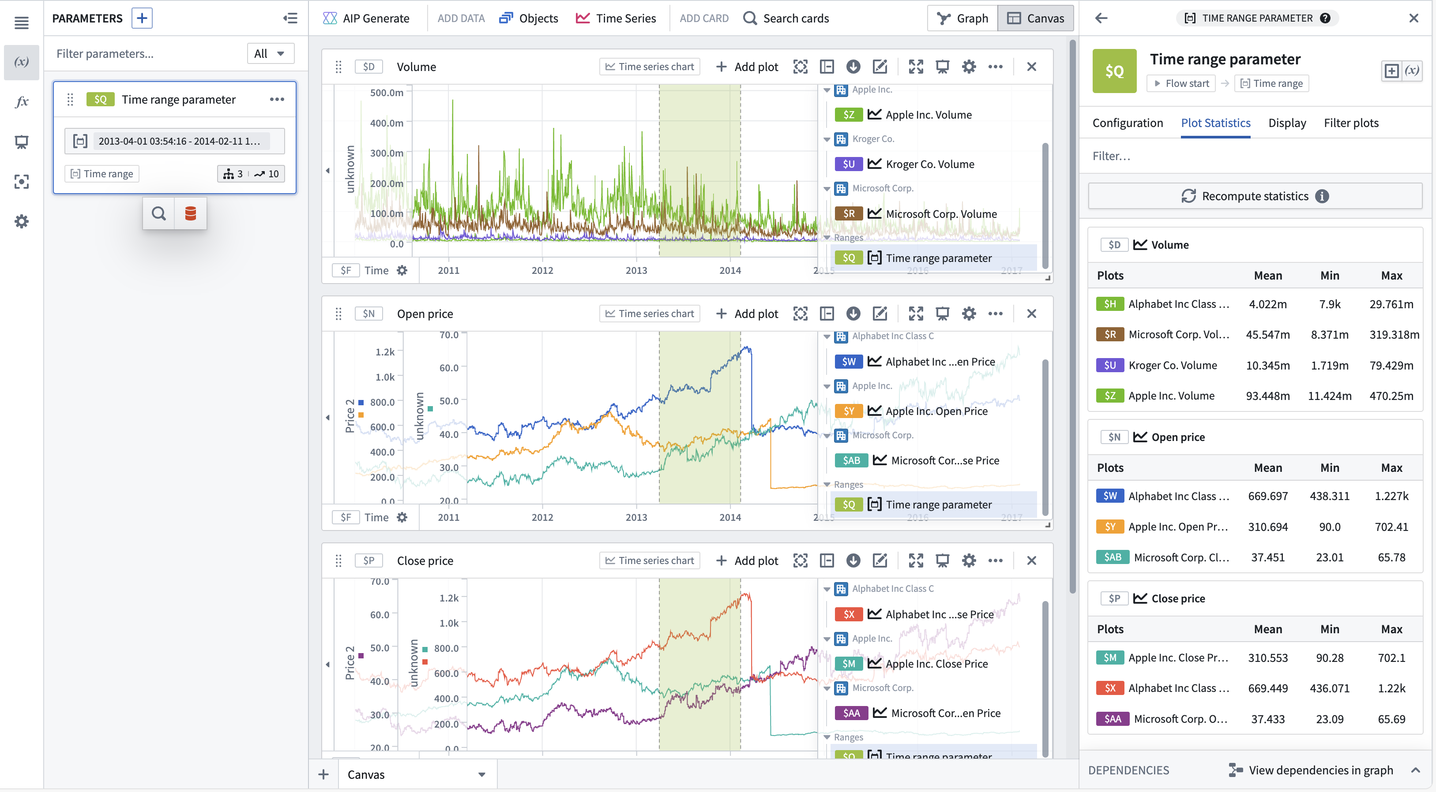Viewport: 1436px width, 792px height.
Task: Click AIP Generate
Action: tap(366, 19)
